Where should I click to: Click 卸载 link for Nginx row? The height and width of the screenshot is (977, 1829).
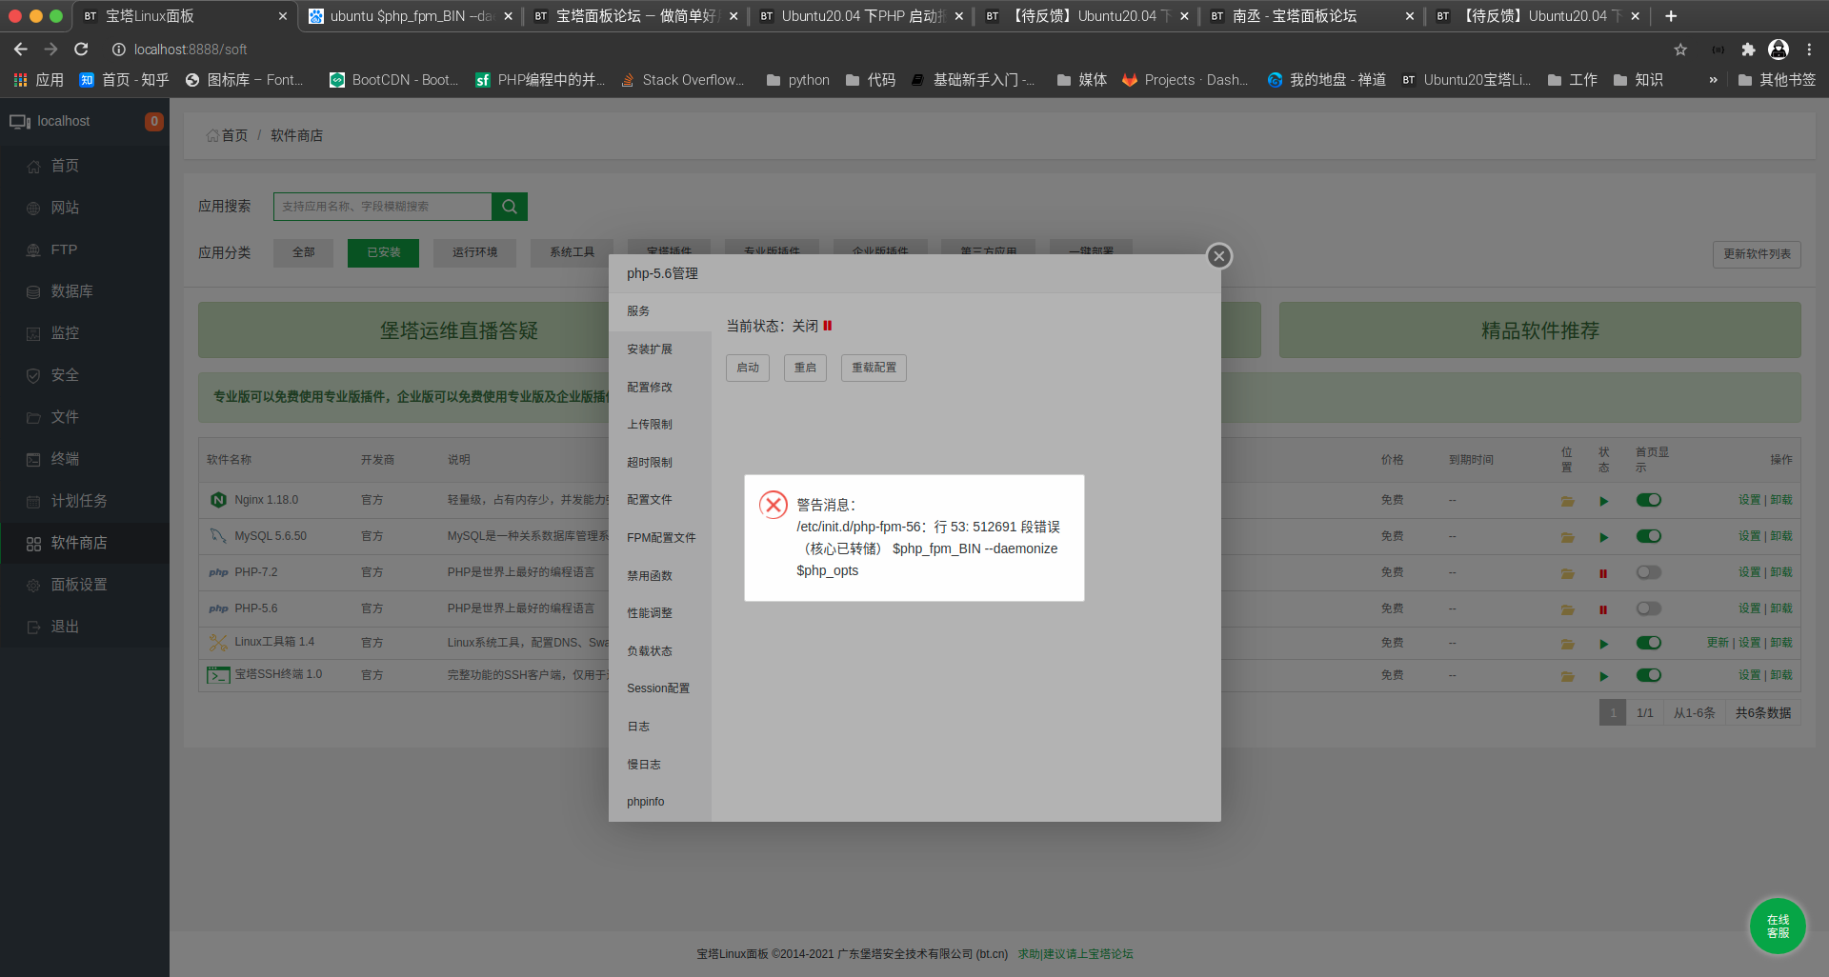pos(1781,500)
